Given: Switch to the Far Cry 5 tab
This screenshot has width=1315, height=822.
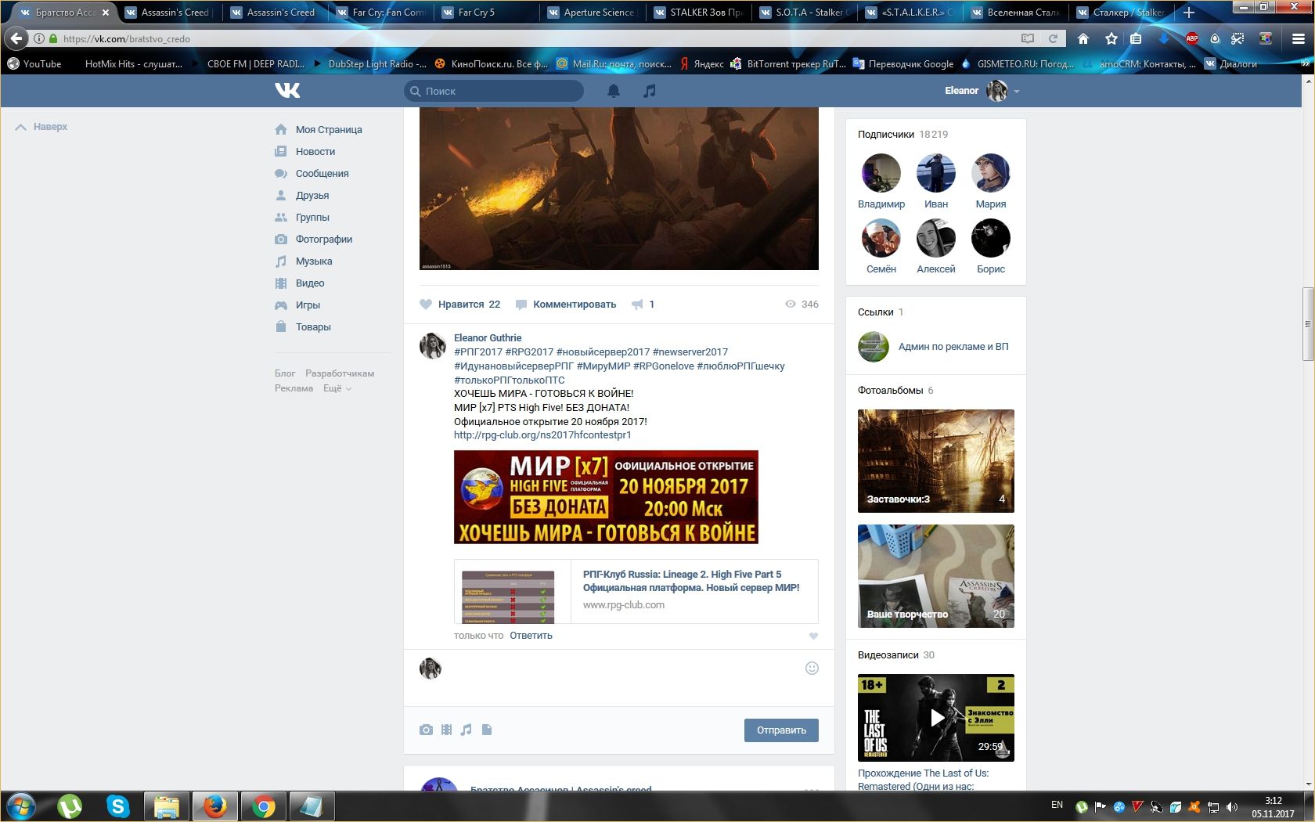Looking at the screenshot, I should (486, 13).
